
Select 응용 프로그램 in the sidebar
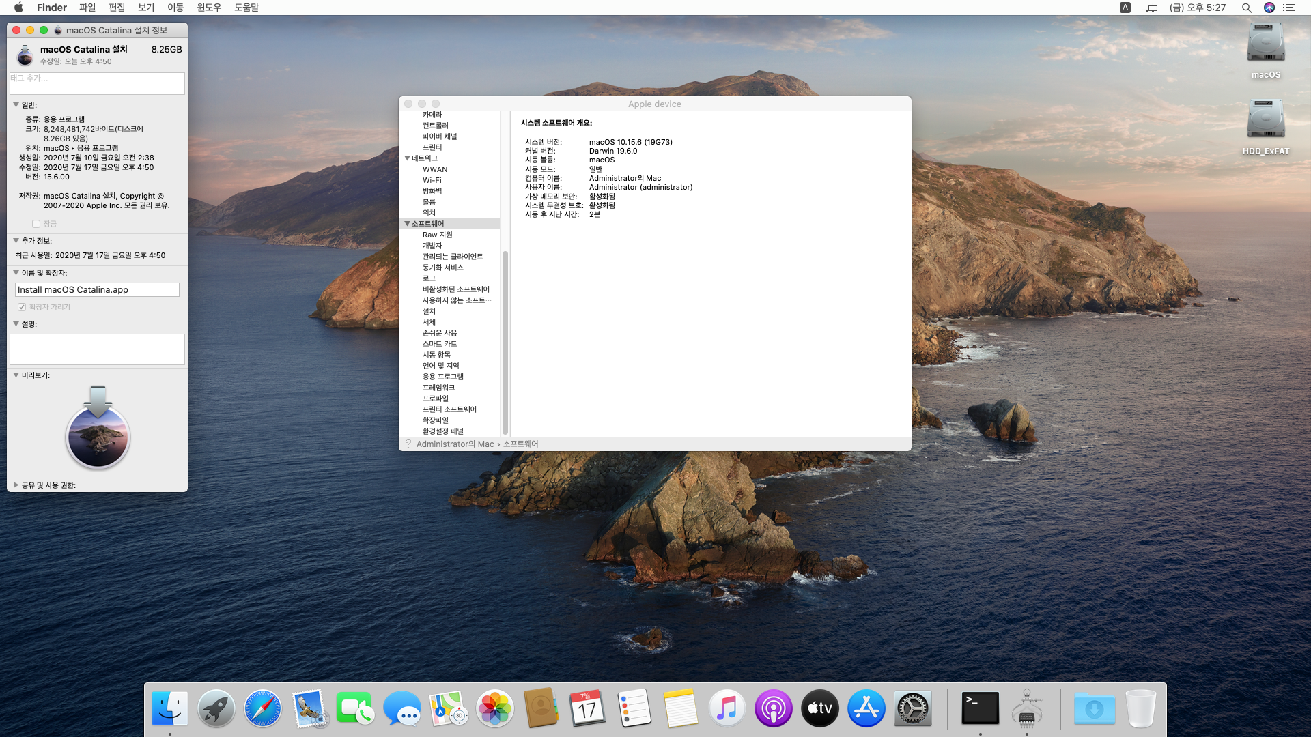pyautogui.click(x=442, y=377)
